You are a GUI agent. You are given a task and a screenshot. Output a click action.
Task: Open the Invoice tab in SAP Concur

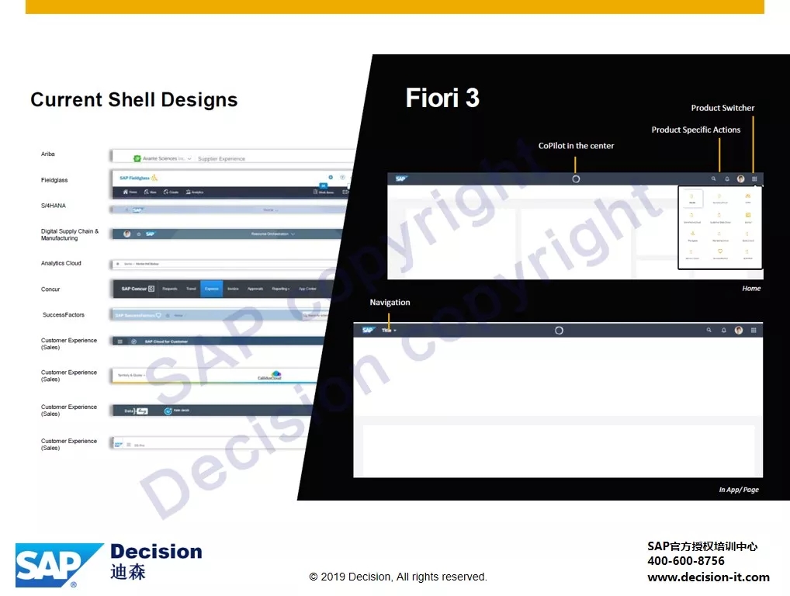pyautogui.click(x=233, y=289)
